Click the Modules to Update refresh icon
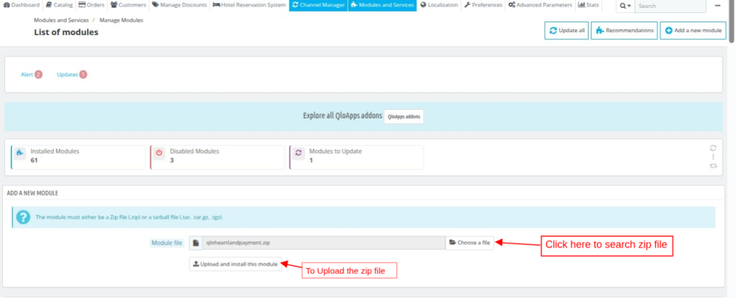Viewport: 736px width, 298px height. coord(298,153)
